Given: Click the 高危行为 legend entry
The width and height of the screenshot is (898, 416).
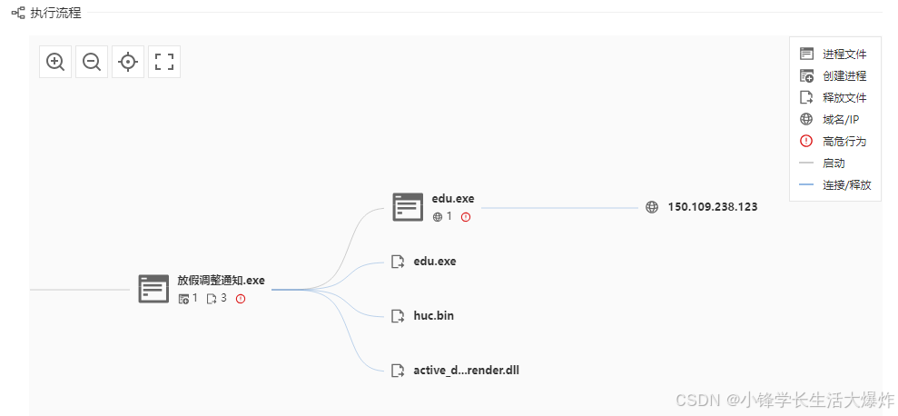Looking at the screenshot, I should 844,142.
